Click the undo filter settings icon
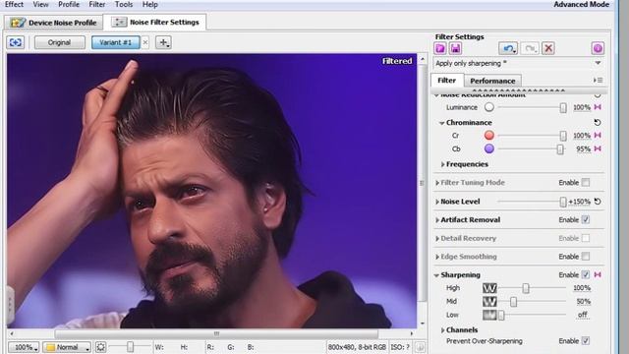The height and width of the screenshot is (354, 629). point(508,48)
